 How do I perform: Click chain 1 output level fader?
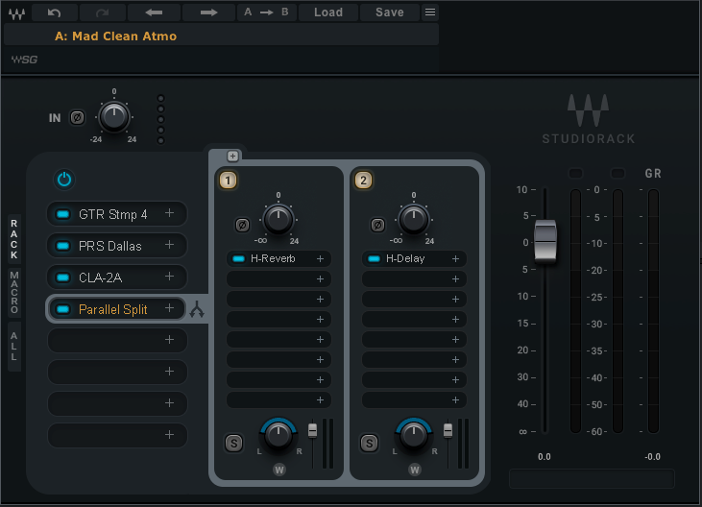click(312, 430)
